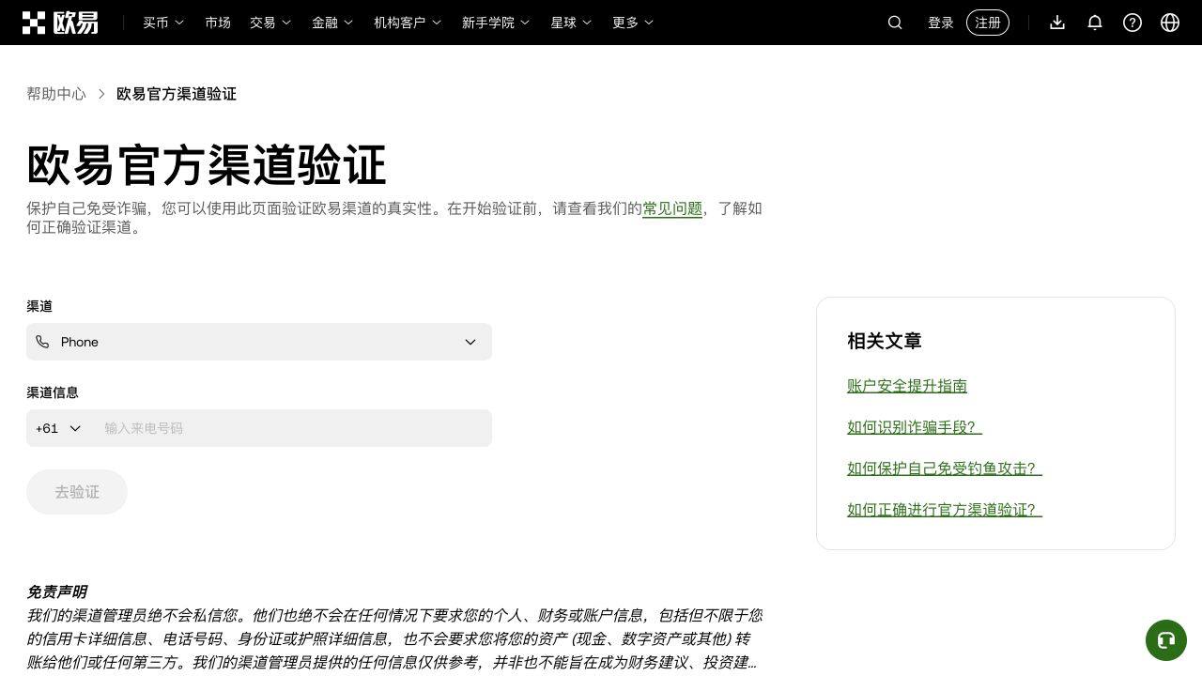Expand the 星球 menu

pos(571,23)
